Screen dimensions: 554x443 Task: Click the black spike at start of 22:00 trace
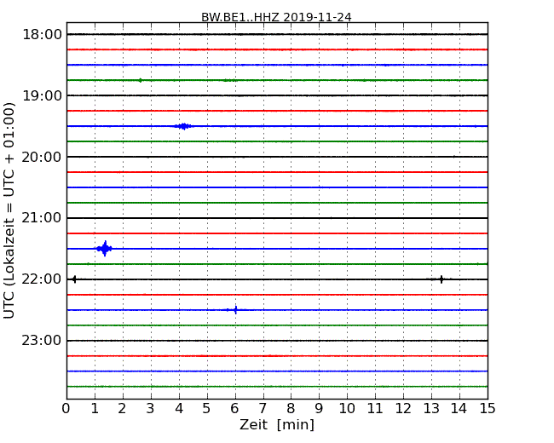pyautogui.click(x=74, y=279)
